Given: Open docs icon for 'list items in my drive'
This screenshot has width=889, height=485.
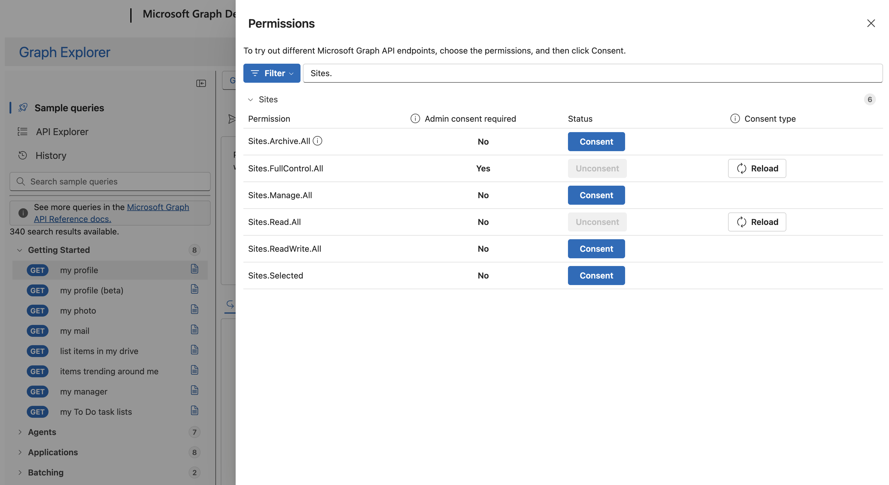Looking at the screenshot, I should click(x=194, y=350).
